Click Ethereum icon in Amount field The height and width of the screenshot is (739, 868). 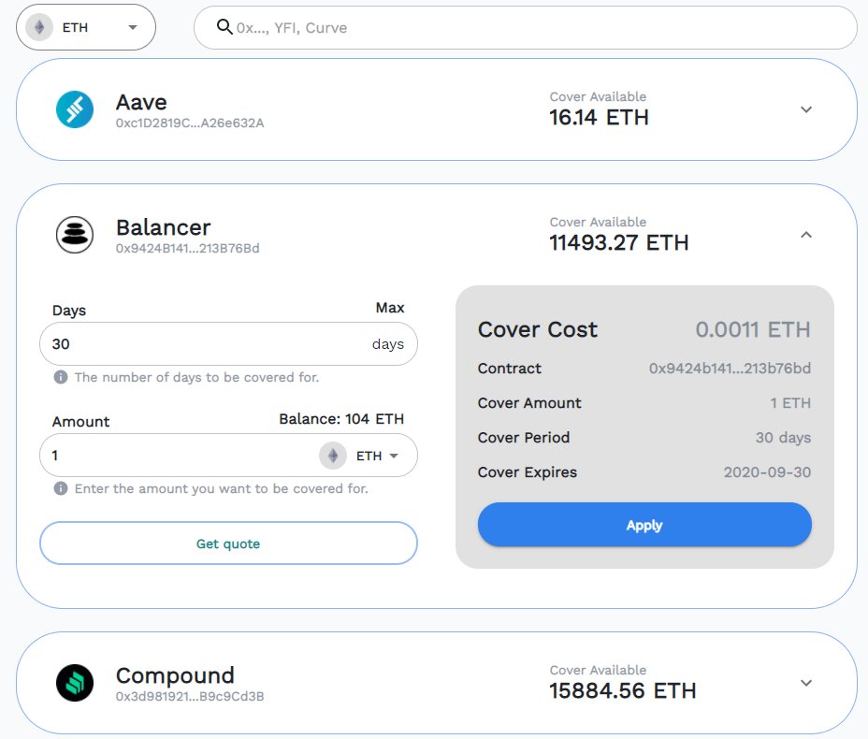tap(333, 456)
